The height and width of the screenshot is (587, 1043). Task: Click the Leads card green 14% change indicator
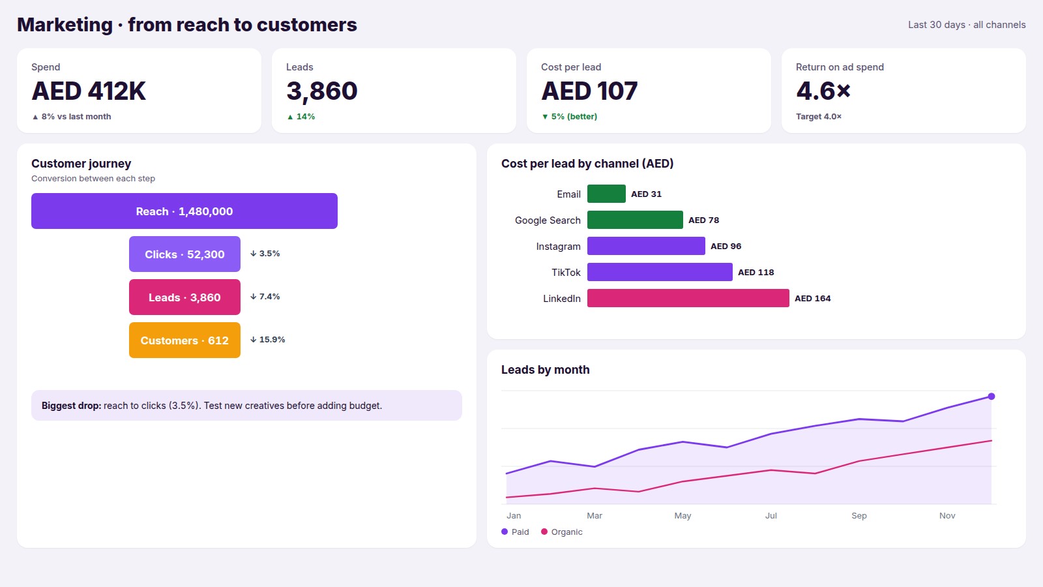301,117
